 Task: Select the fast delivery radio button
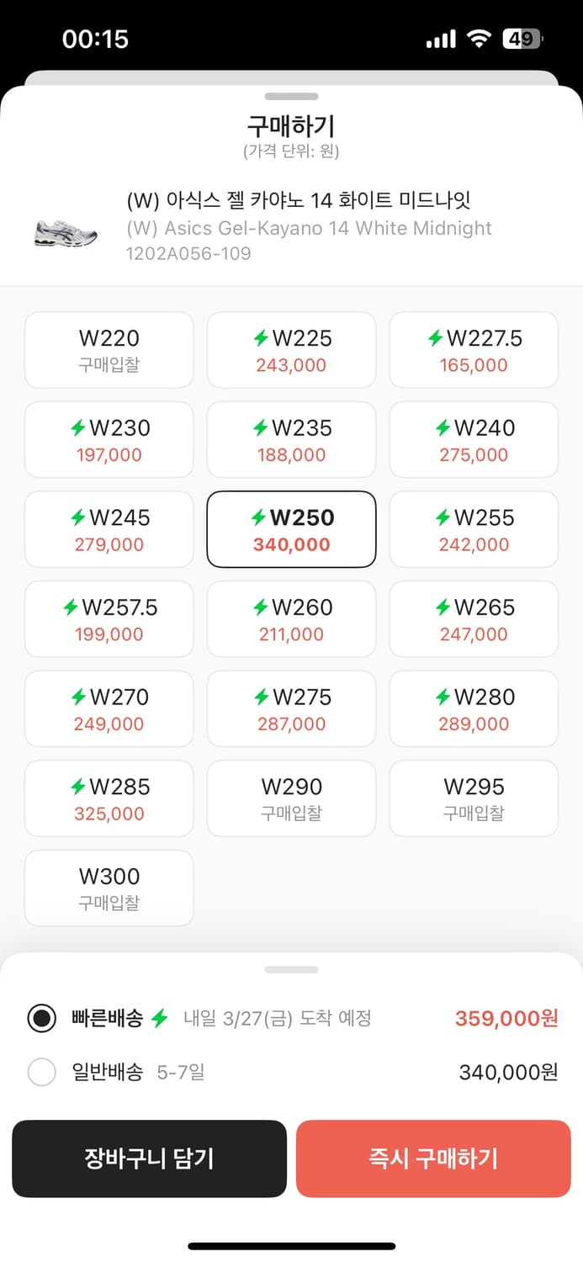pyautogui.click(x=41, y=1018)
